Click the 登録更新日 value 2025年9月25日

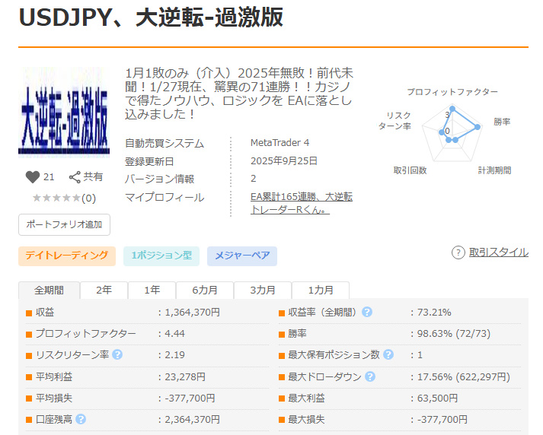tap(284, 161)
